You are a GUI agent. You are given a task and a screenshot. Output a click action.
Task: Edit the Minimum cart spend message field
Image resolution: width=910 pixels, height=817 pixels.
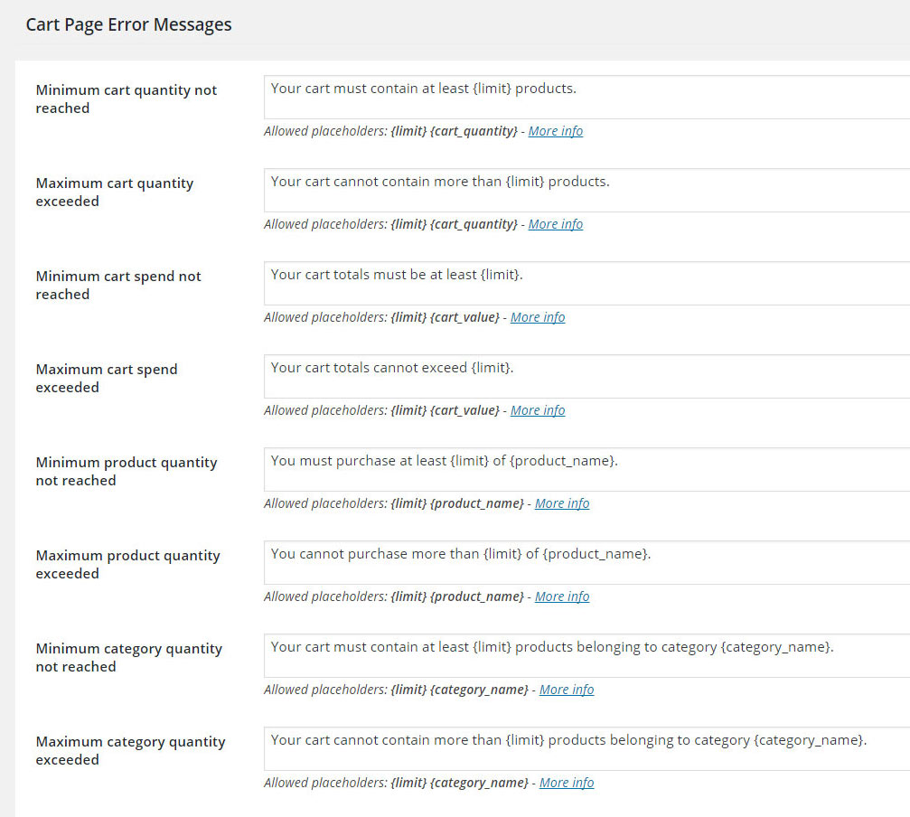tap(587, 283)
